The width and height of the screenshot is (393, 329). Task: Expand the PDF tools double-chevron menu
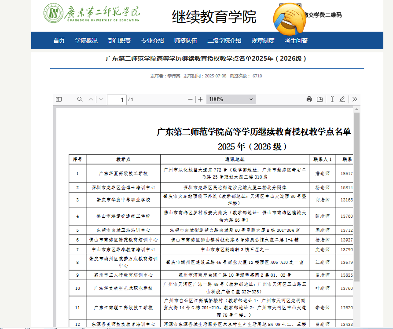(x=355, y=99)
